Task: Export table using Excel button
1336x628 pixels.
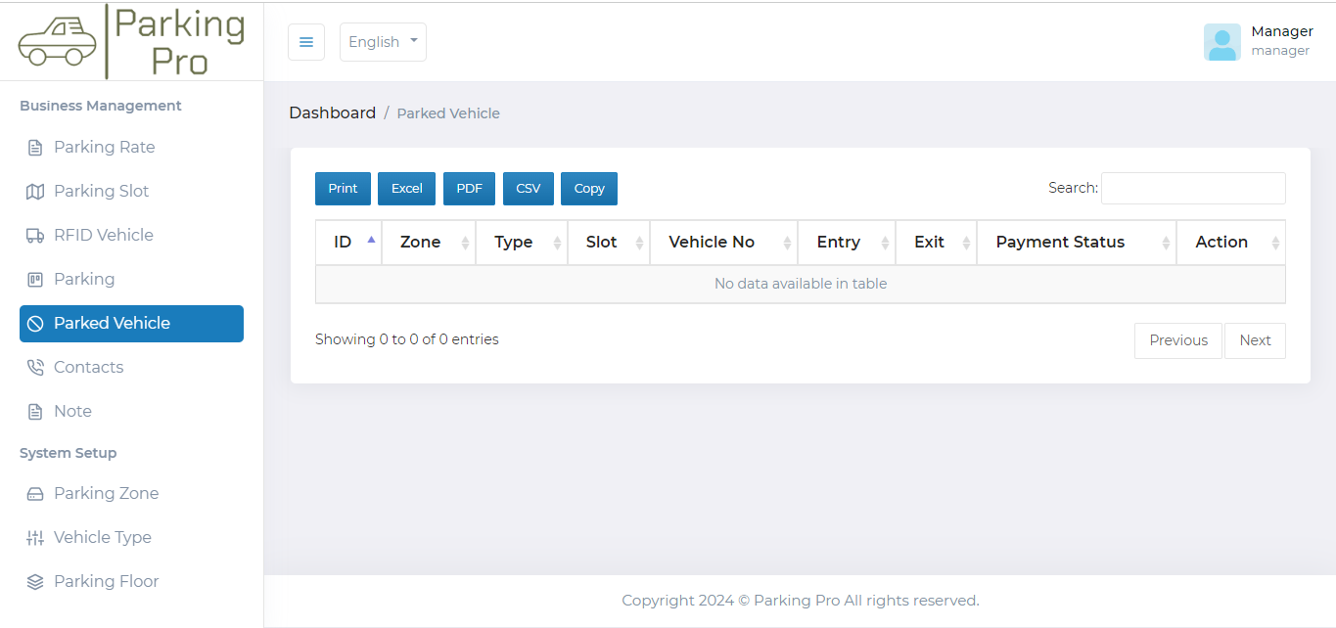Action: pyautogui.click(x=406, y=189)
